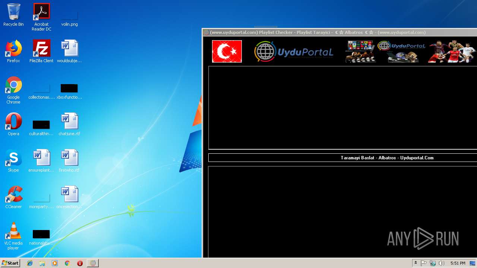Image resolution: width=477 pixels, height=268 pixels.
Task: Click the 5:51 PM taskbar clock
Action: coord(458,263)
